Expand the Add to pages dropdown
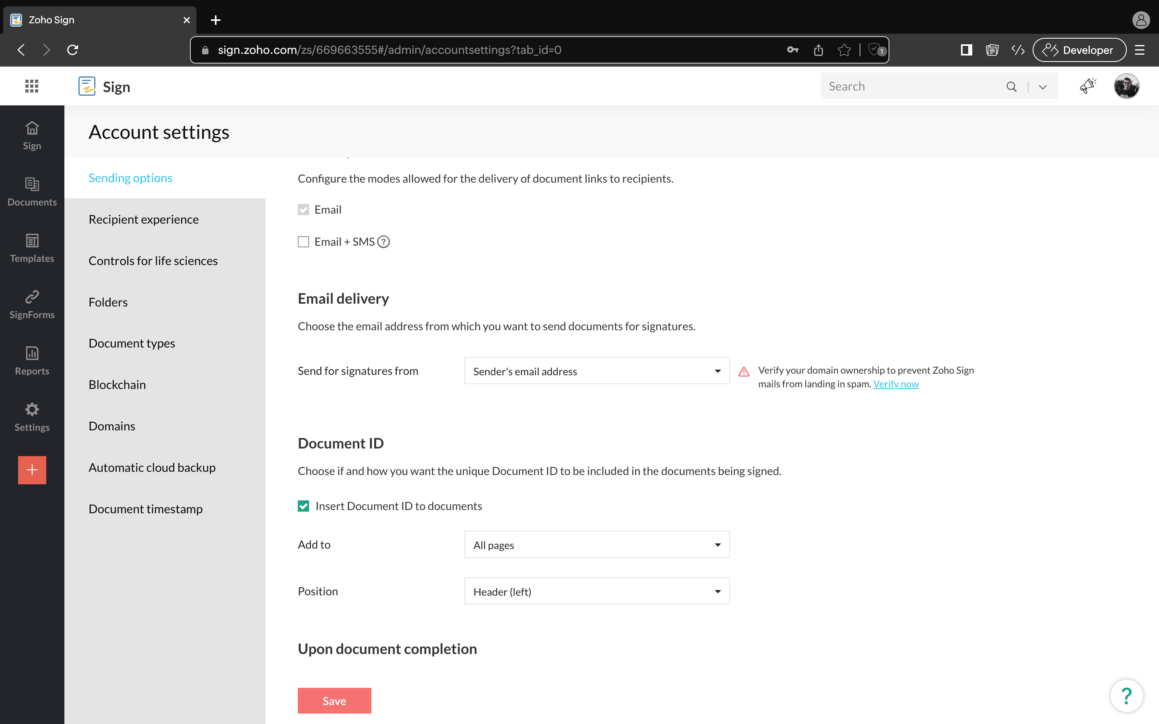Image resolution: width=1159 pixels, height=724 pixels. tap(596, 545)
